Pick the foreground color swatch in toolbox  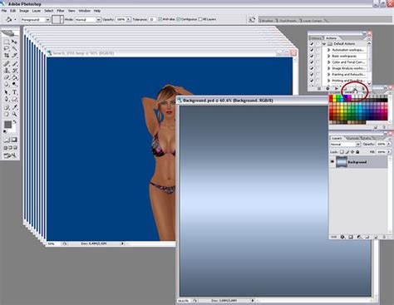(7, 125)
